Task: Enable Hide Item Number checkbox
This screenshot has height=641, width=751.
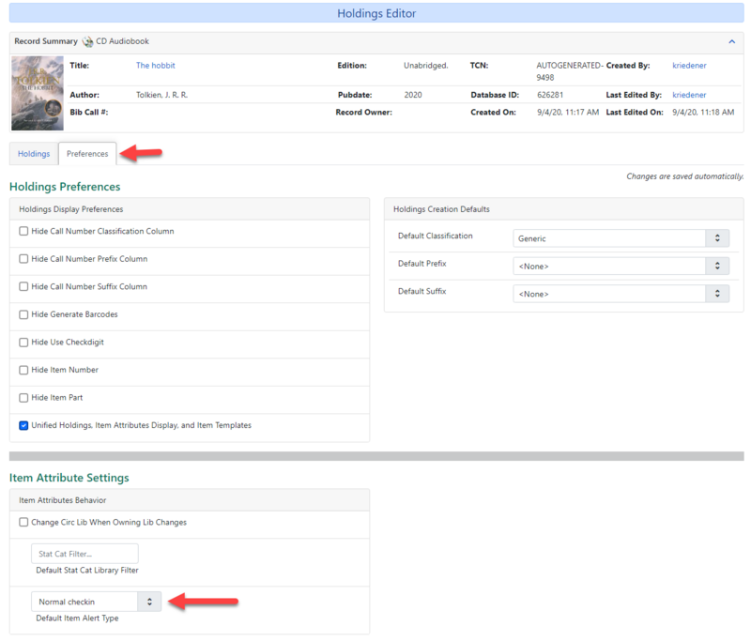Action: point(23,370)
